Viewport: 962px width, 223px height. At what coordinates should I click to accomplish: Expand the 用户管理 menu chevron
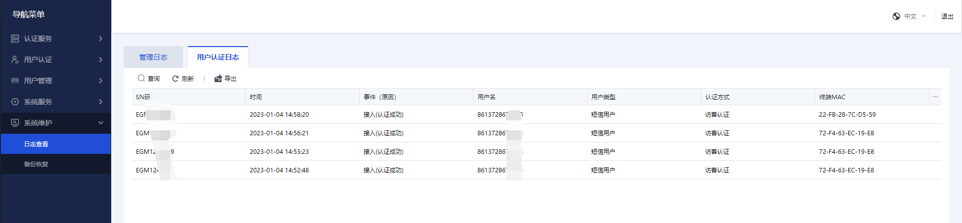point(101,81)
